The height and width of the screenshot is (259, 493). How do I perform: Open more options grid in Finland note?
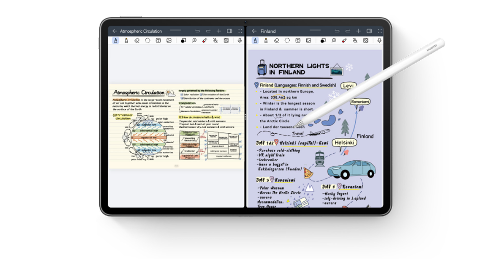tap(380, 31)
